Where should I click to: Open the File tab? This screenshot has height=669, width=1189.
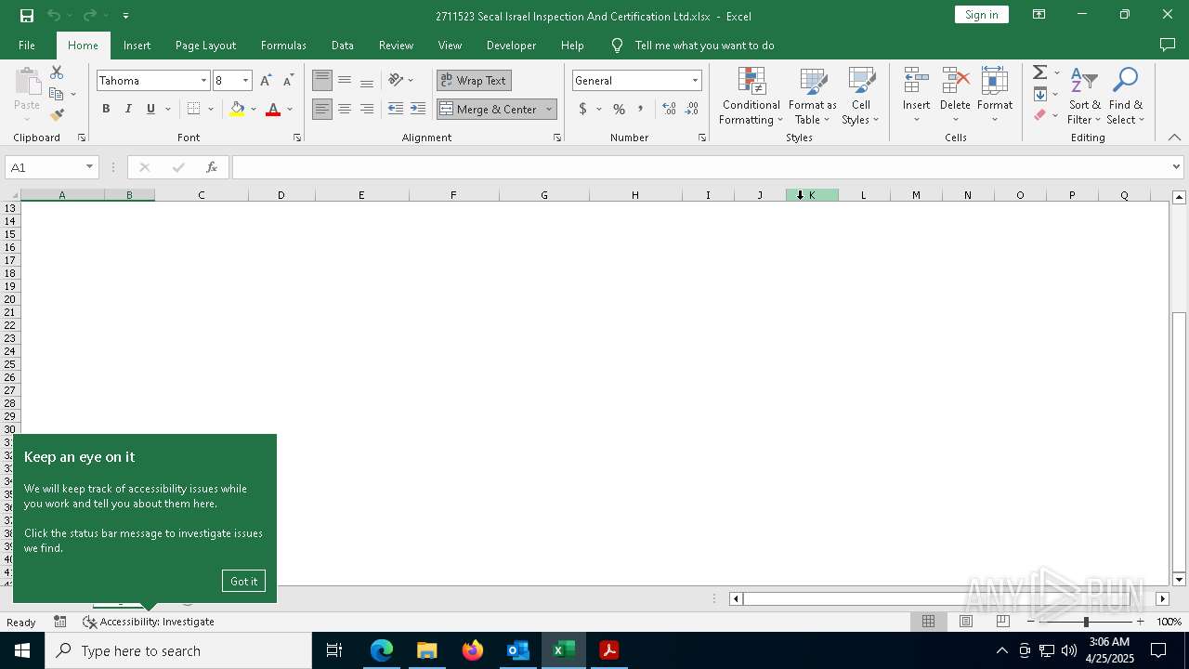click(x=27, y=45)
